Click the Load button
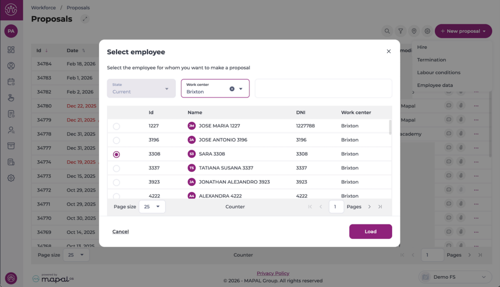This screenshot has height=287, width=500. pos(370,231)
